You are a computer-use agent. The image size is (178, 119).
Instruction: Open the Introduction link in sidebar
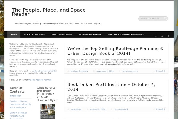click(x=15, y=96)
